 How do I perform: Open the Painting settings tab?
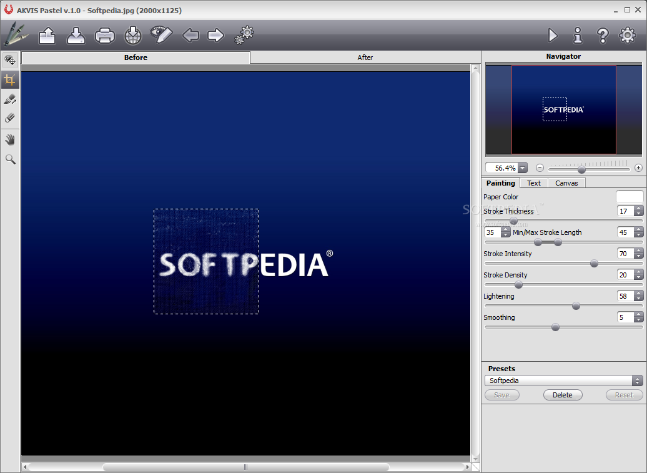click(x=500, y=183)
